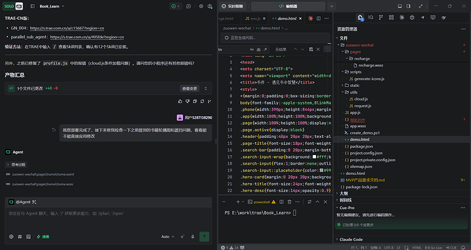
Task: Click the #fff color swatch on line 17
Action: point(314,157)
